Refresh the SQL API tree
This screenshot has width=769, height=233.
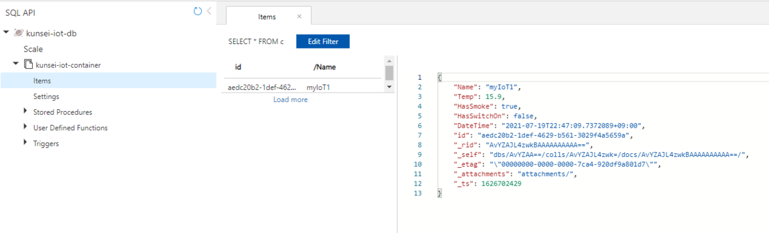tap(197, 11)
